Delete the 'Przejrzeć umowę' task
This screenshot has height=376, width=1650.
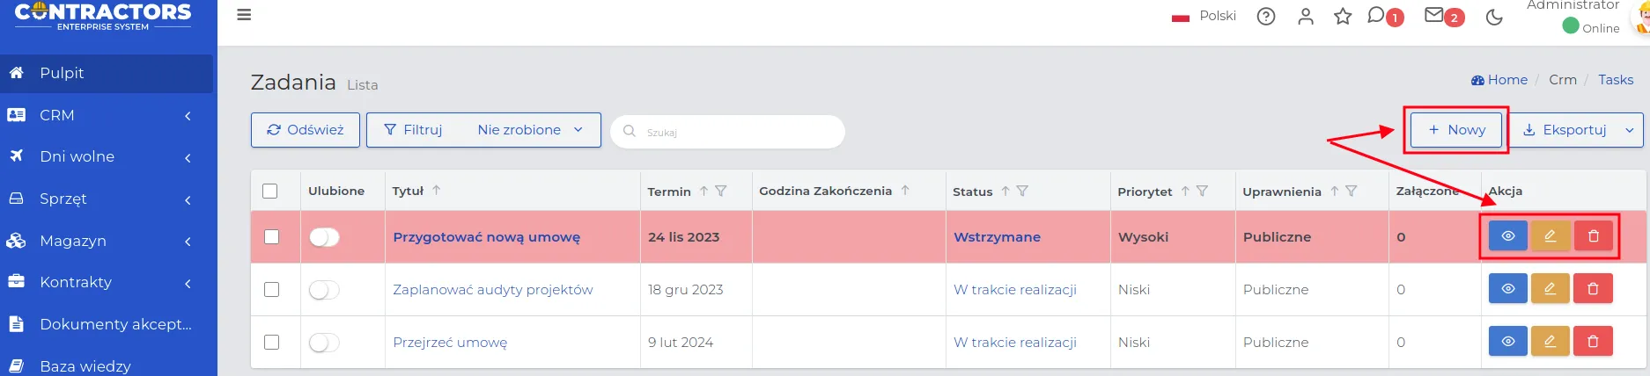point(1593,341)
